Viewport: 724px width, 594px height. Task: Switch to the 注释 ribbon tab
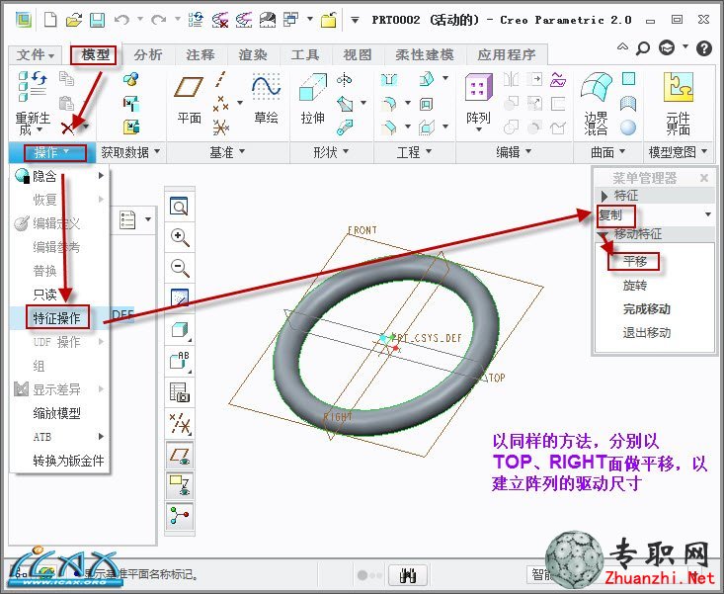pos(201,55)
